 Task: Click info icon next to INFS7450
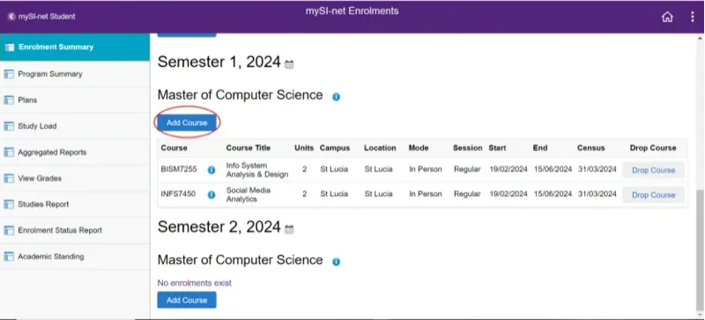click(211, 195)
